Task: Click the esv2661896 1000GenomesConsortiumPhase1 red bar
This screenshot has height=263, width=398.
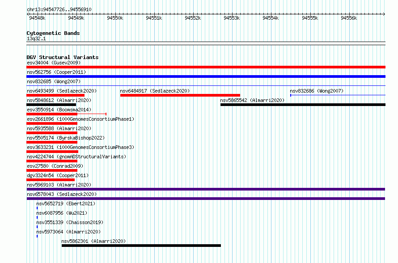Action: click(x=52, y=123)
